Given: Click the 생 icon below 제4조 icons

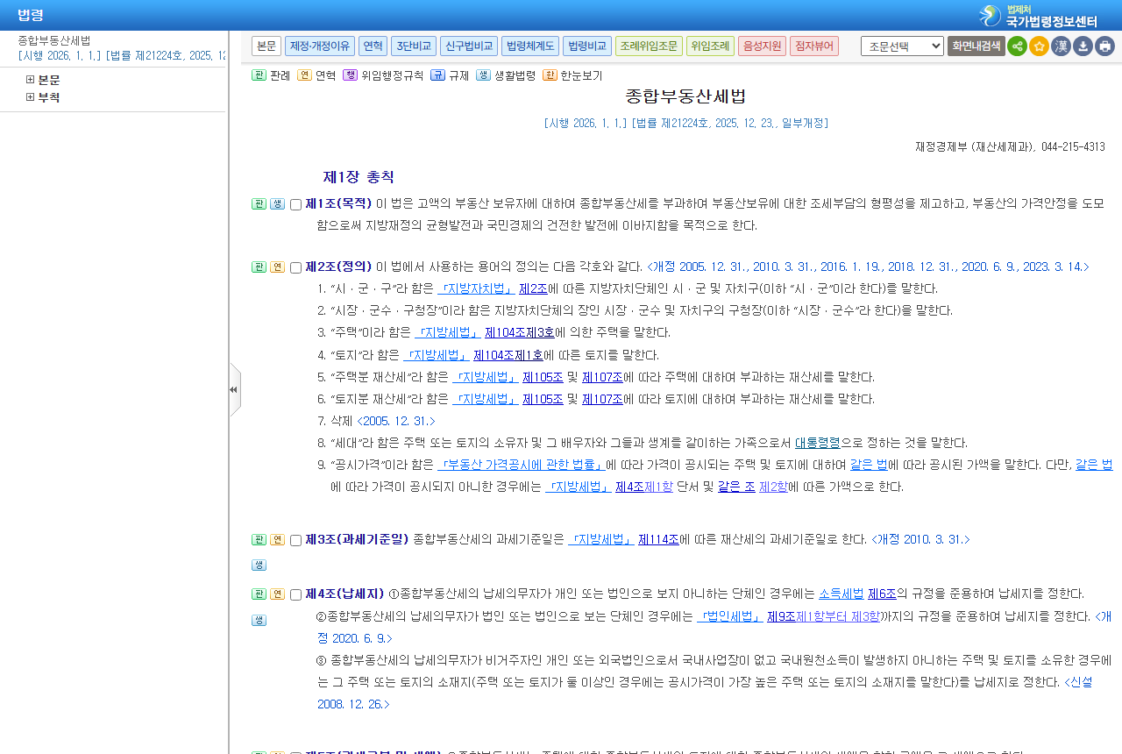Looking at the screenshot, I should point(259,621).
